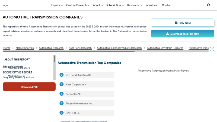Expand the Subscription menu
This screenshot has width=217, height=122.
(115, 5)
